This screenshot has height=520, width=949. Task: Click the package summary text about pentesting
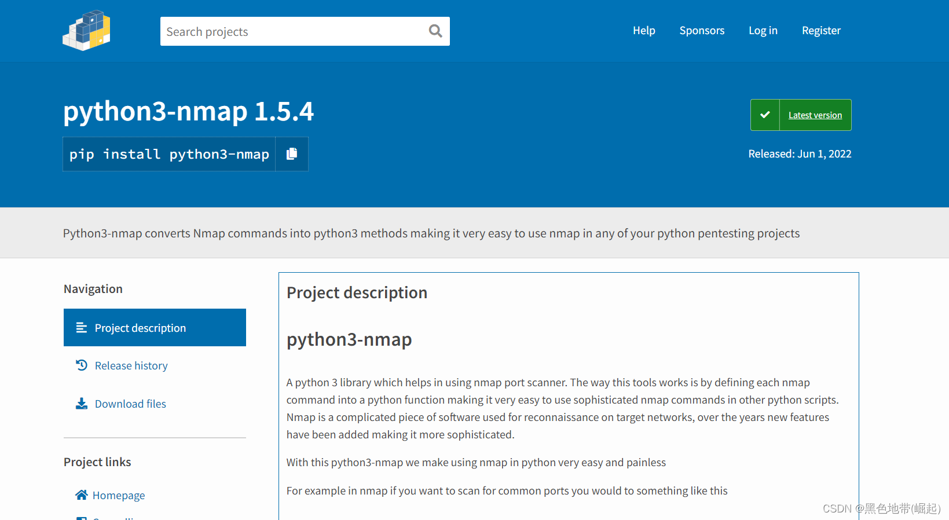pos(431,233)
